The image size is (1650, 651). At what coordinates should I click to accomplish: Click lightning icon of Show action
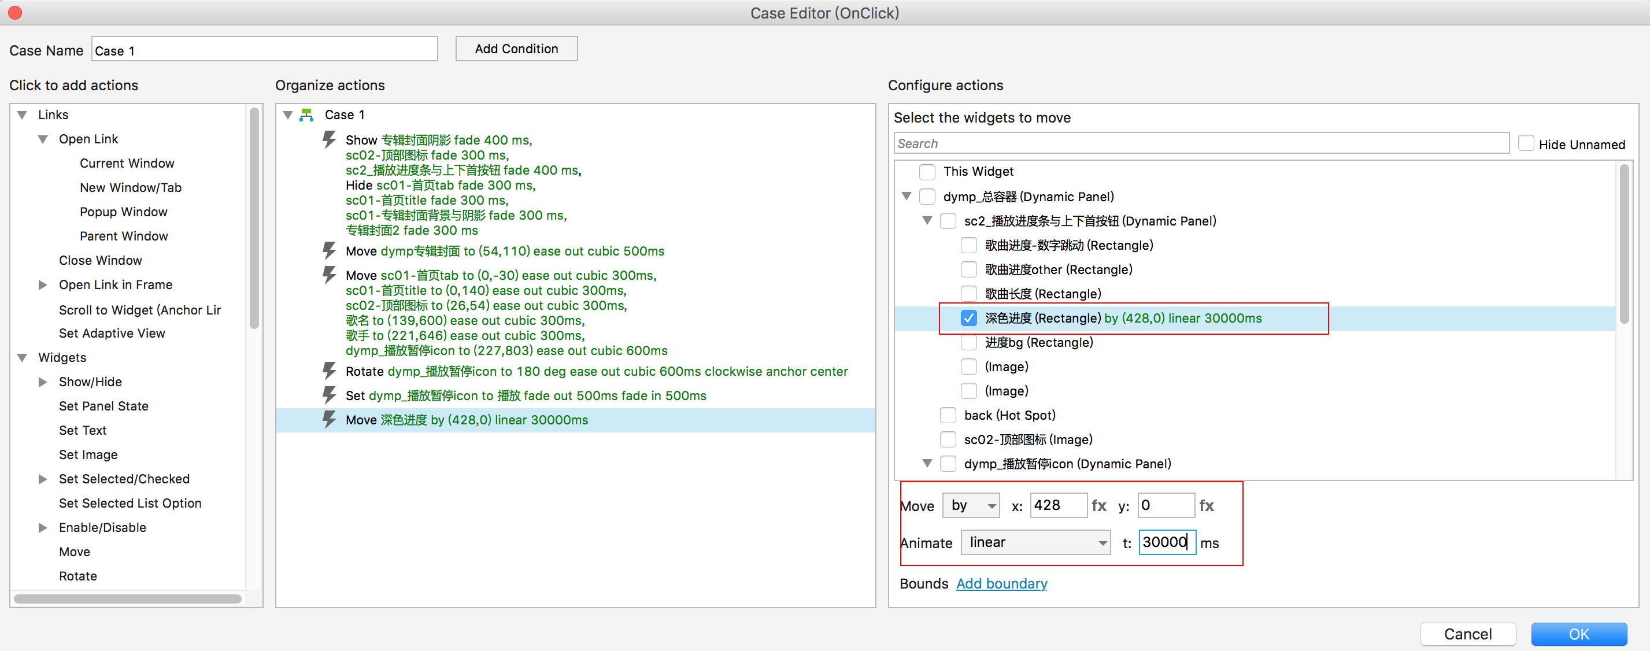click(x=329, y=139)
